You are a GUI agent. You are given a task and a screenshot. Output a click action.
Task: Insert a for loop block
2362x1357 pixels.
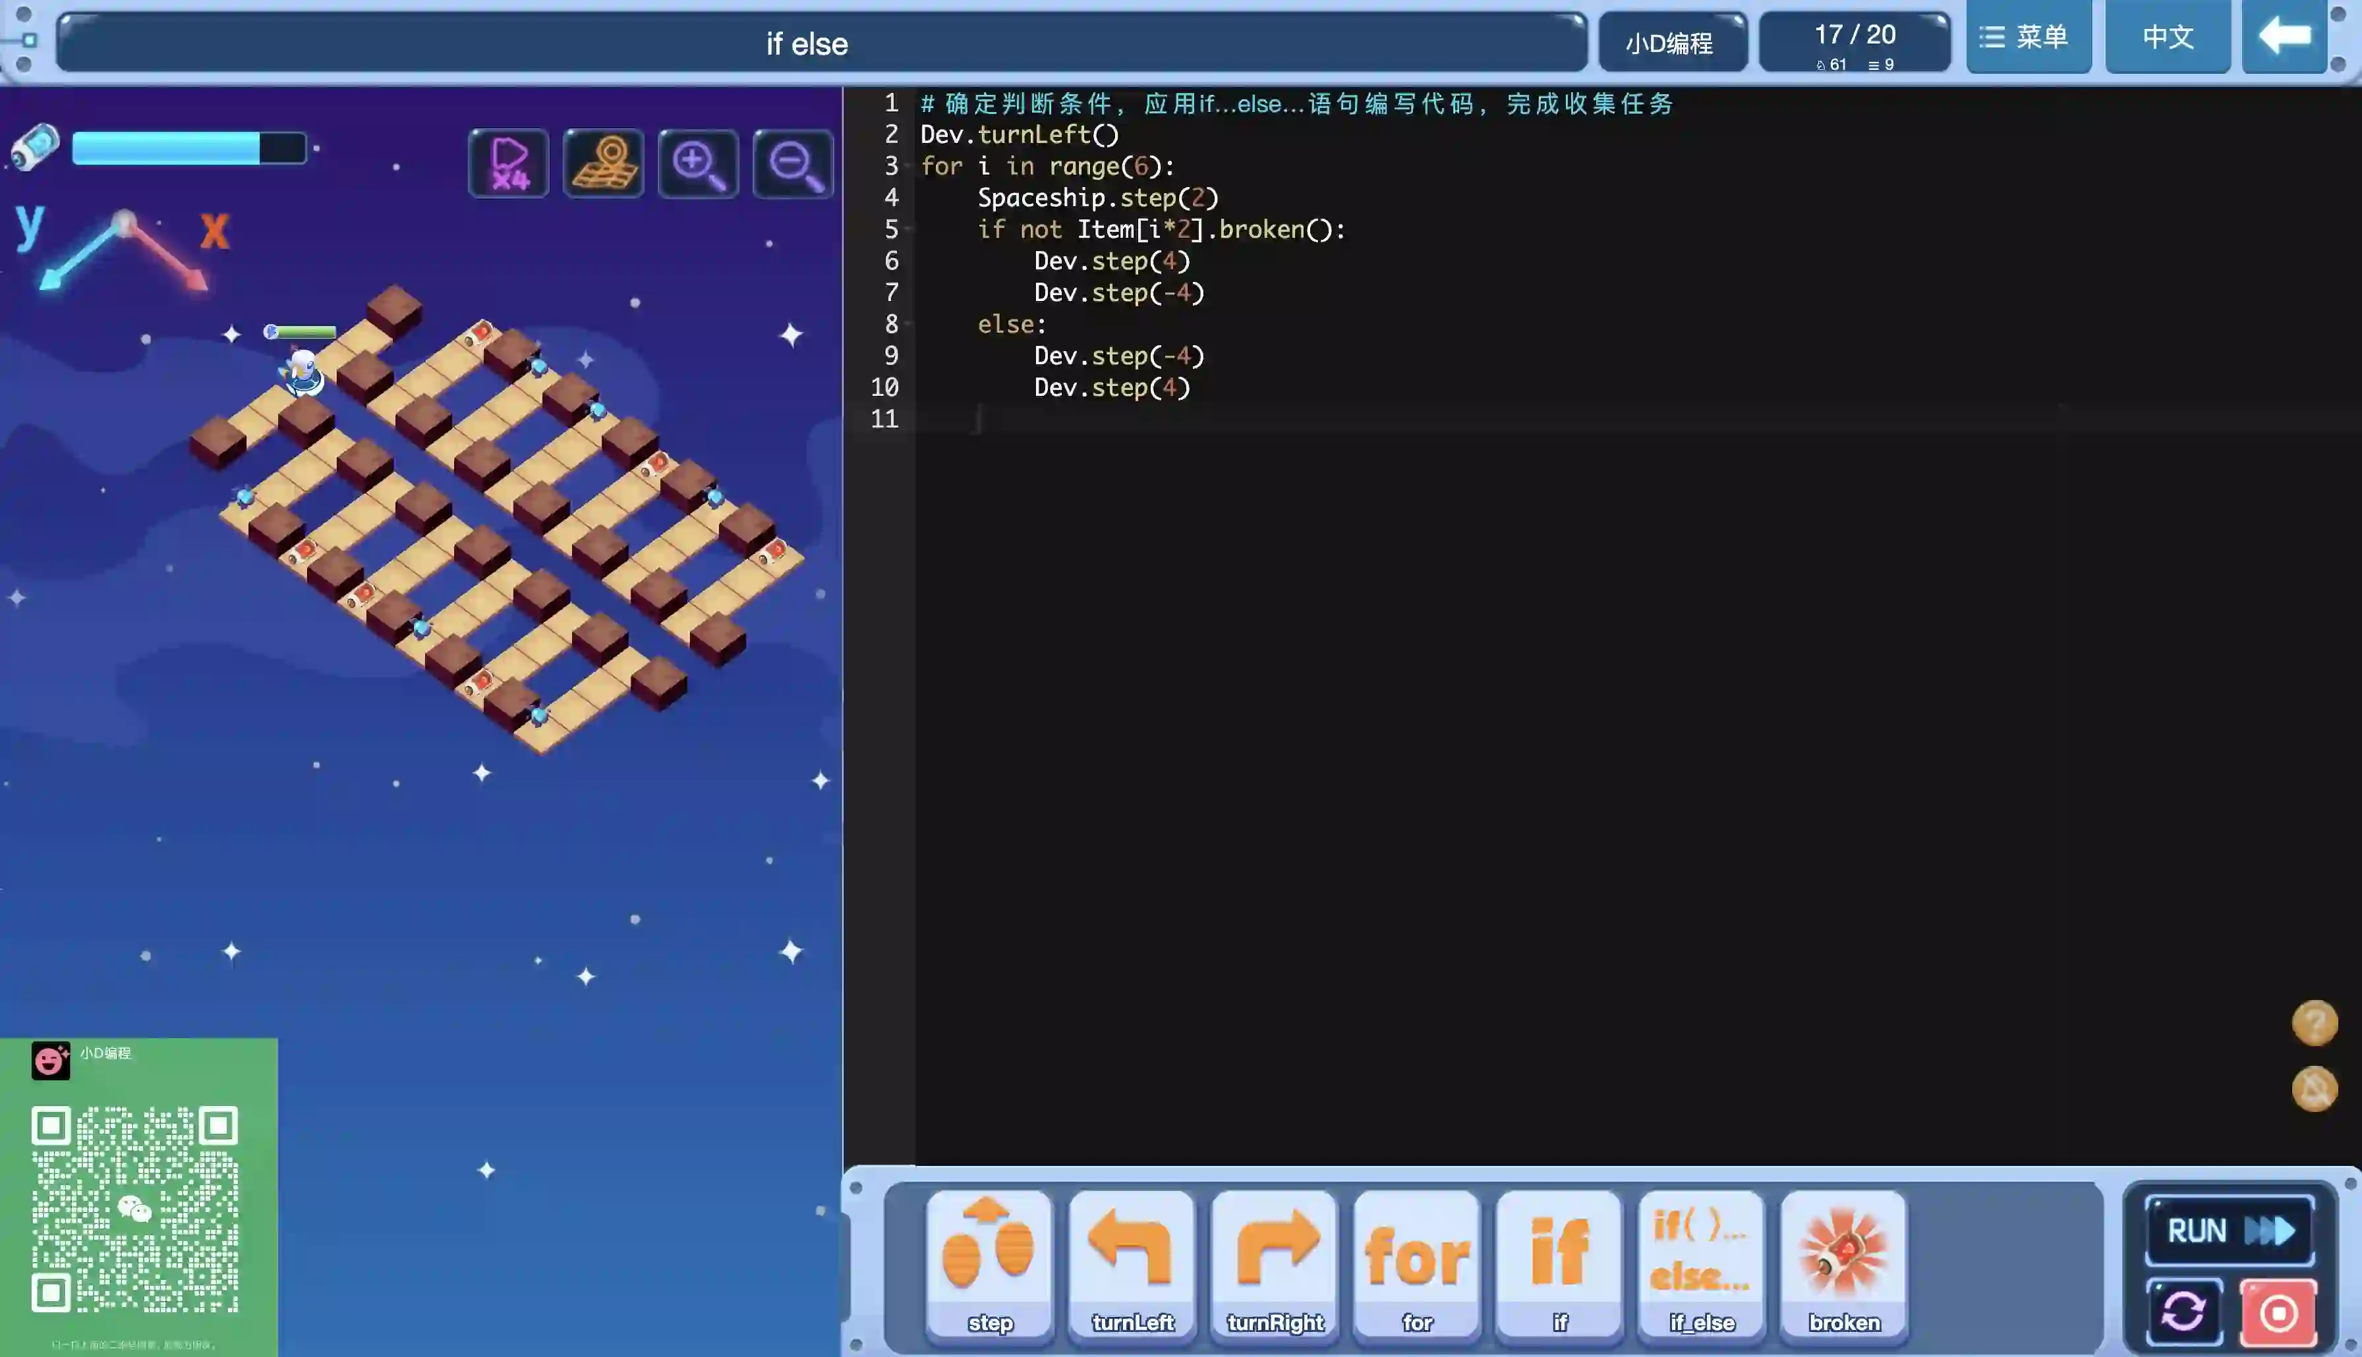(x=1417, y=1264)
